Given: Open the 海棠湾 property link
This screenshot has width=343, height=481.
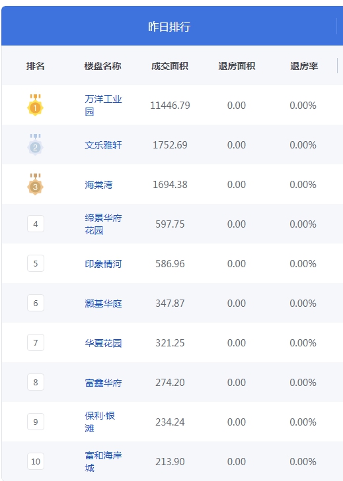Looking at the screenshot, I should pos(98,185).
